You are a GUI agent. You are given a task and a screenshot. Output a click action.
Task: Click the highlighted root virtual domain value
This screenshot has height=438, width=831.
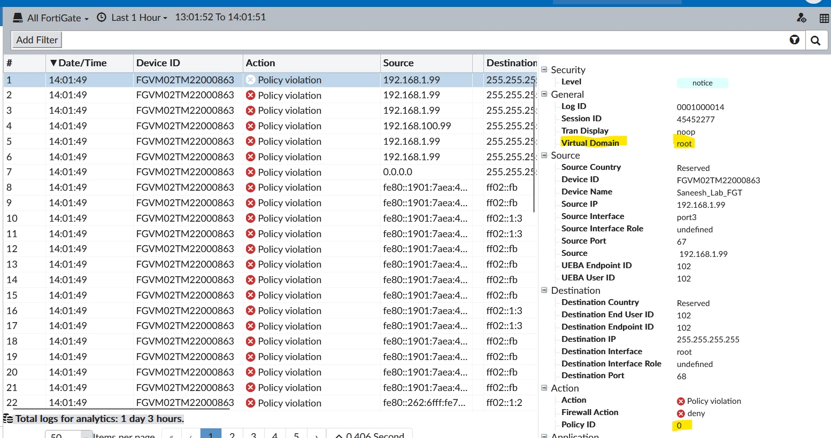[684, 143]
